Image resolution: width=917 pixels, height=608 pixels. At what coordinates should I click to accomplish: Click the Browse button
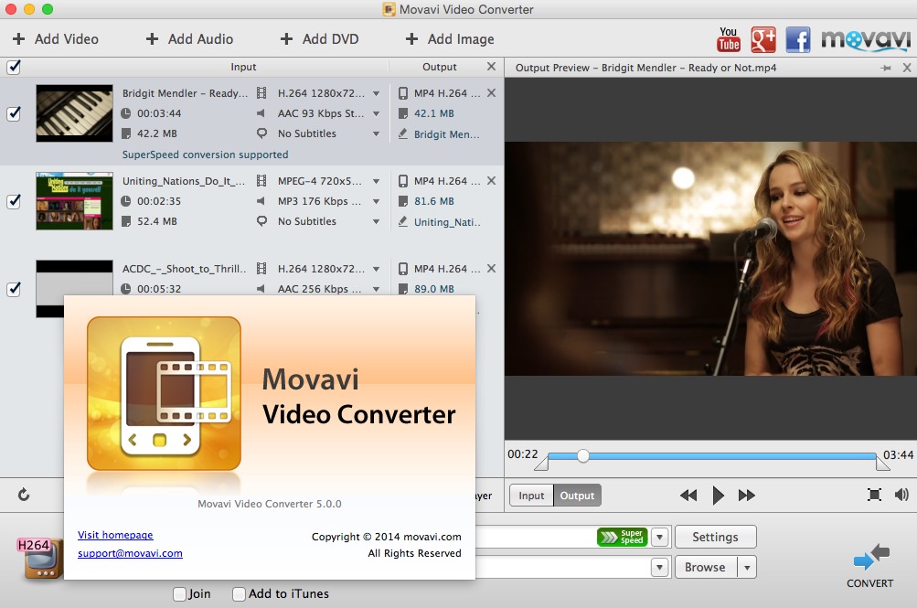pyautogui.click(x=706, y=567)
